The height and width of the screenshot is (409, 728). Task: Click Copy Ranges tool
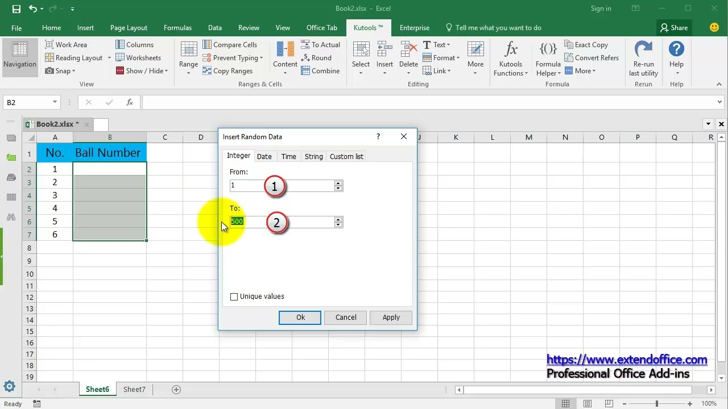[x=227, y=71]
